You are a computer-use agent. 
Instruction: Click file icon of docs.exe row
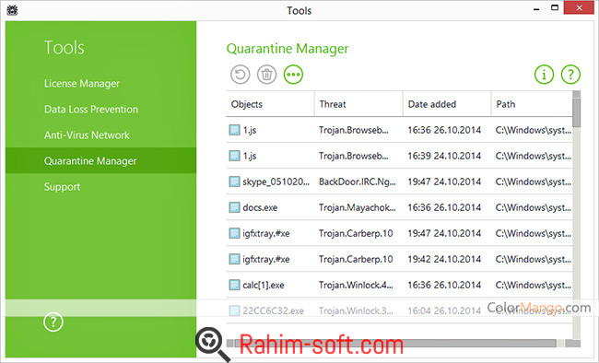coord(234,207)
